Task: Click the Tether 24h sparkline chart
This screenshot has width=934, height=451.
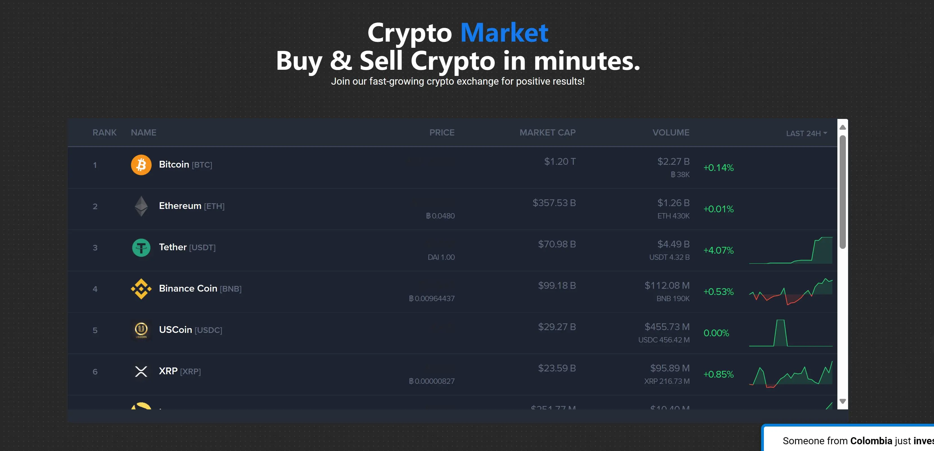Action: click(x=791, y=250)
